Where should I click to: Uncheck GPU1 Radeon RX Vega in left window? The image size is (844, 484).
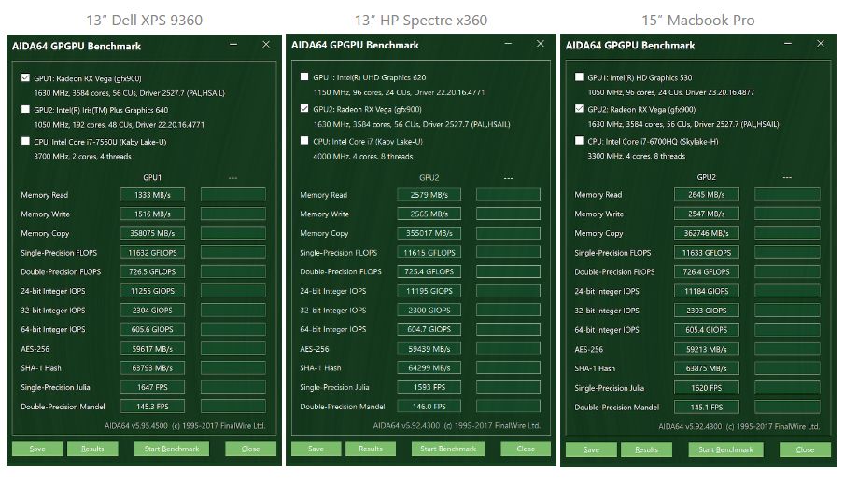[x=25, y=78]
